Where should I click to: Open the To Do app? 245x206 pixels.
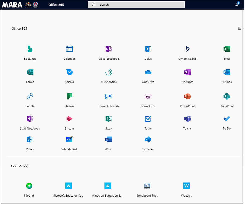[x=227, y=123]
